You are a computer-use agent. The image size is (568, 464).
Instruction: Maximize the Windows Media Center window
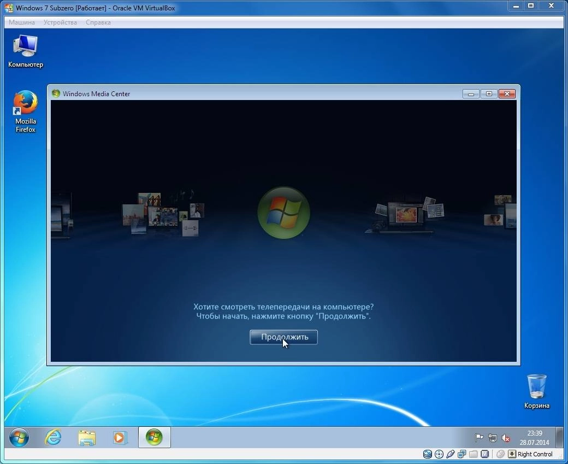point(489,94)
